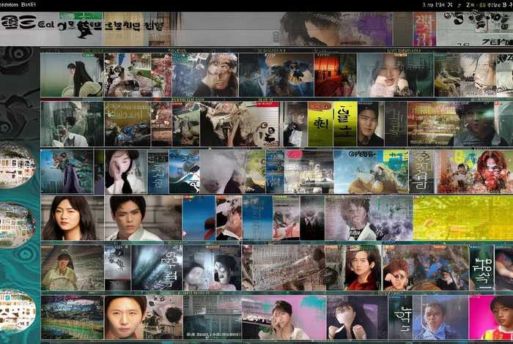The height and width of the screenshot is (344, 513).
Task: Open the suited man portrait poster in second row
Action: click(370, 124)
